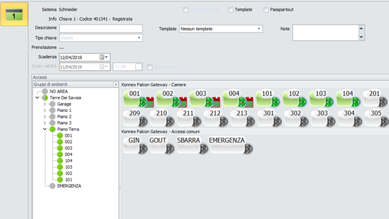
Task: Select tree item 002 under Piano Terra
Action: click(68, 142)
